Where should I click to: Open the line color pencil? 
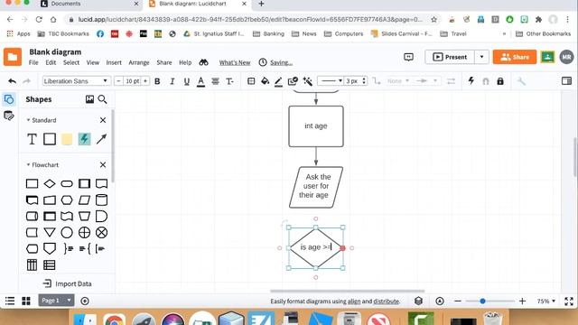click(x=278, y=81)
